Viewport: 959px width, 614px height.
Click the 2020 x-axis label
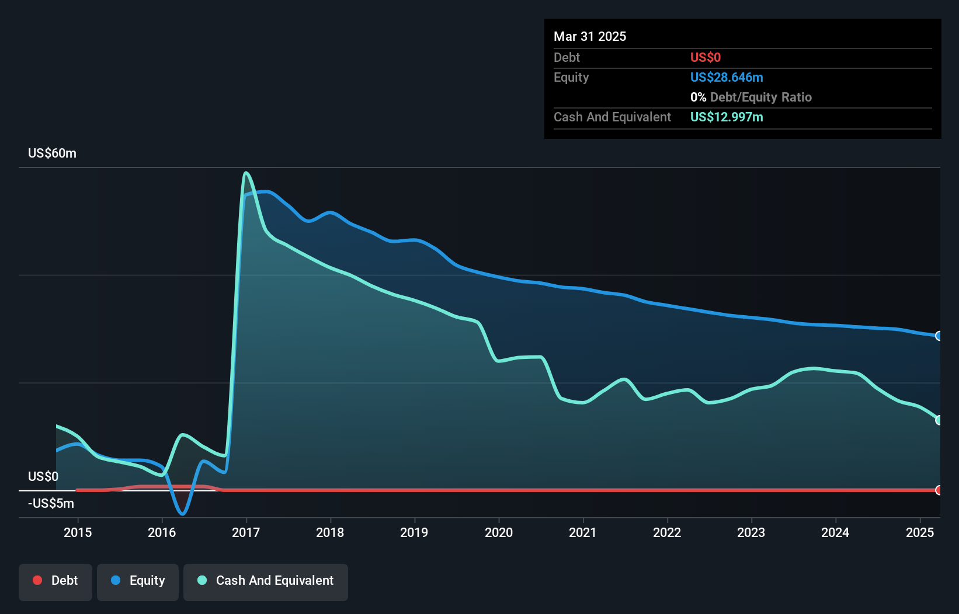[499, 532]
